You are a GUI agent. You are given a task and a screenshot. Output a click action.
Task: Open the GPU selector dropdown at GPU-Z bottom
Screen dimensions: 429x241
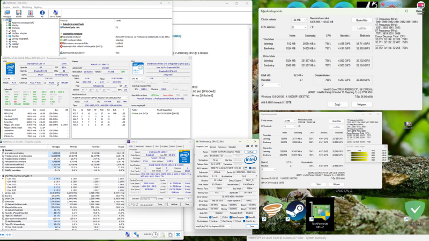click(x=213, y=226)
